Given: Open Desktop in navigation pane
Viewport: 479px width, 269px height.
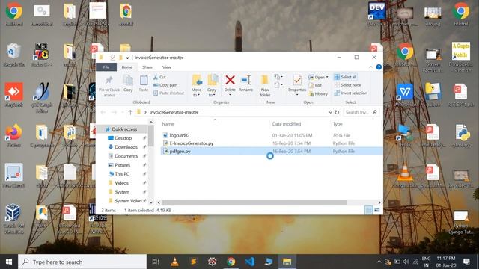Looking at the screenshot, I should (x=123, y=138).
